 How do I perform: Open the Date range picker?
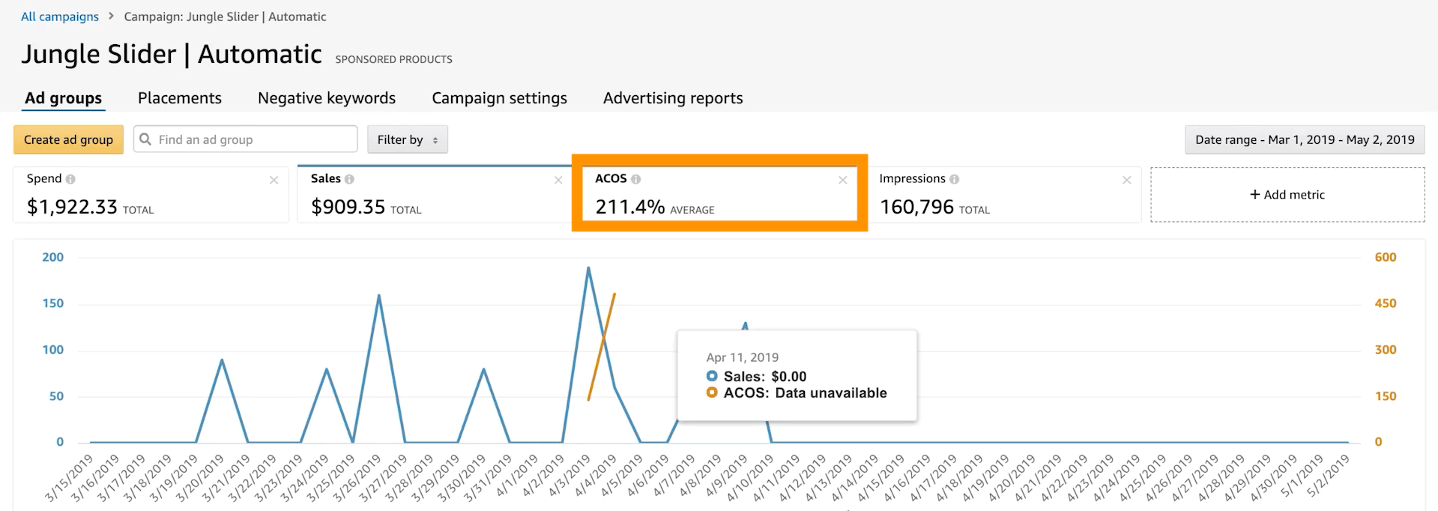1305,139
